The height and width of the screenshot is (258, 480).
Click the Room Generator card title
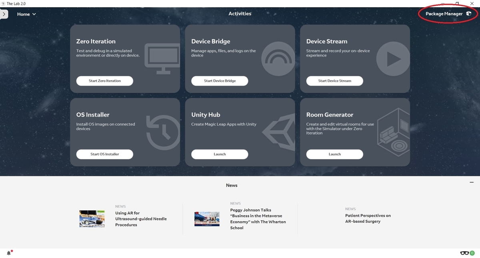[x=330, y=115]
